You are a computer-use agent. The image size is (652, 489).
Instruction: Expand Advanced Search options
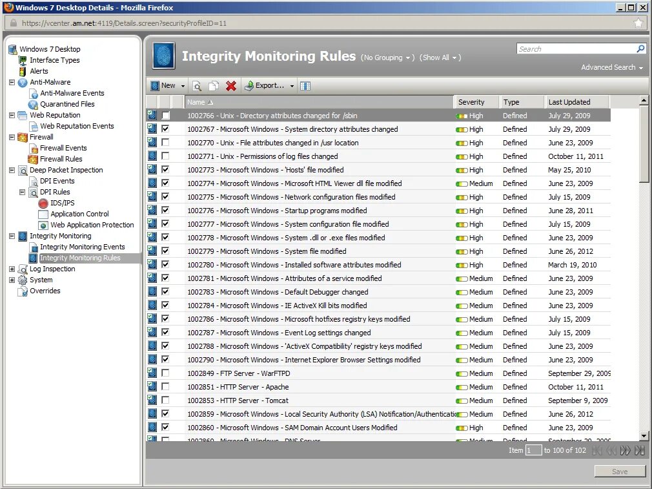[612, 67]
